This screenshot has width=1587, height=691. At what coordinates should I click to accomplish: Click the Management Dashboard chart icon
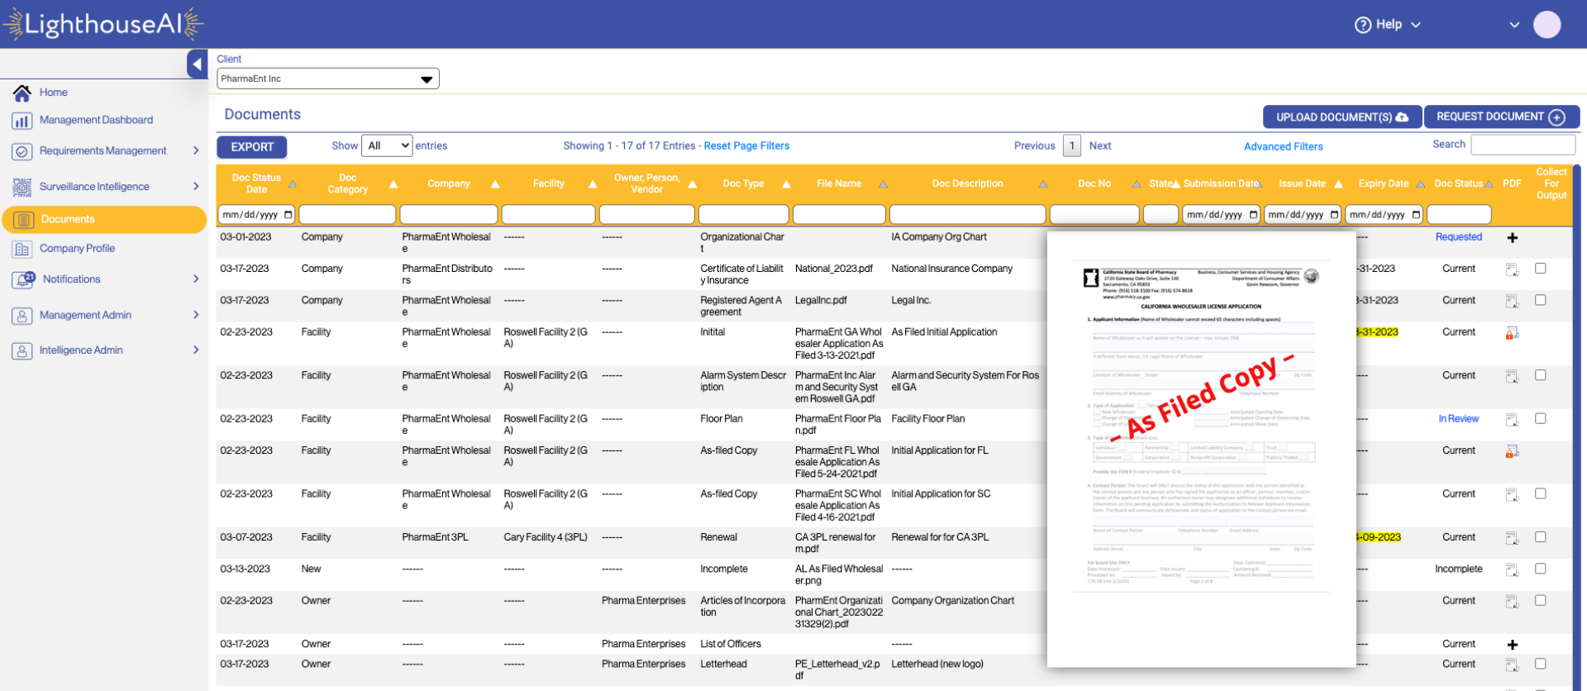22,121
